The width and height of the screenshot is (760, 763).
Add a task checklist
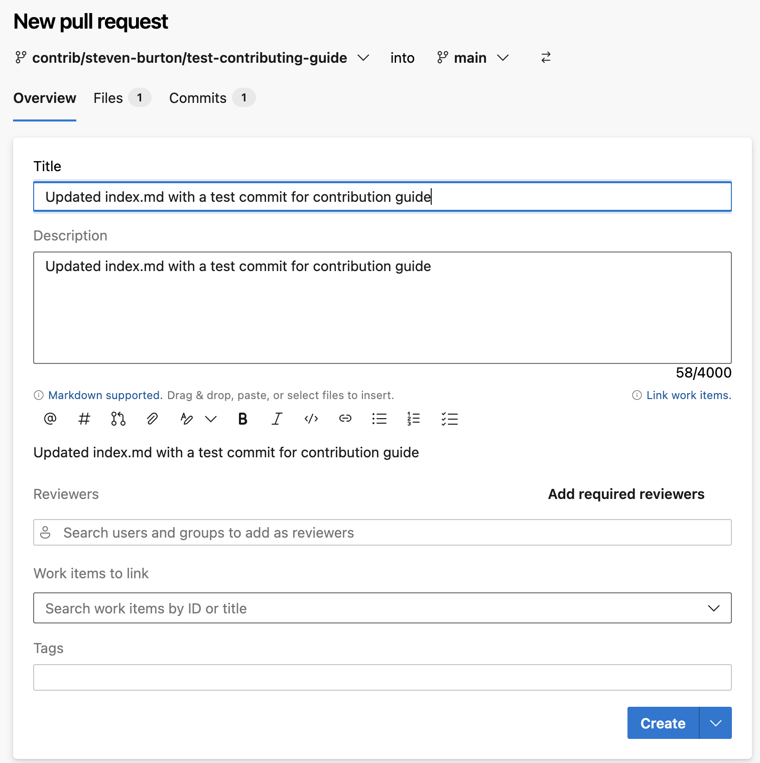coord(450,419)
